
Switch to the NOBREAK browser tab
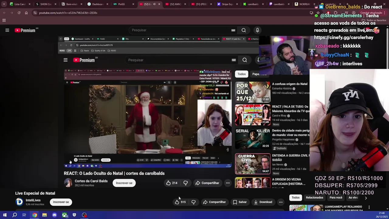coord(304,4)
